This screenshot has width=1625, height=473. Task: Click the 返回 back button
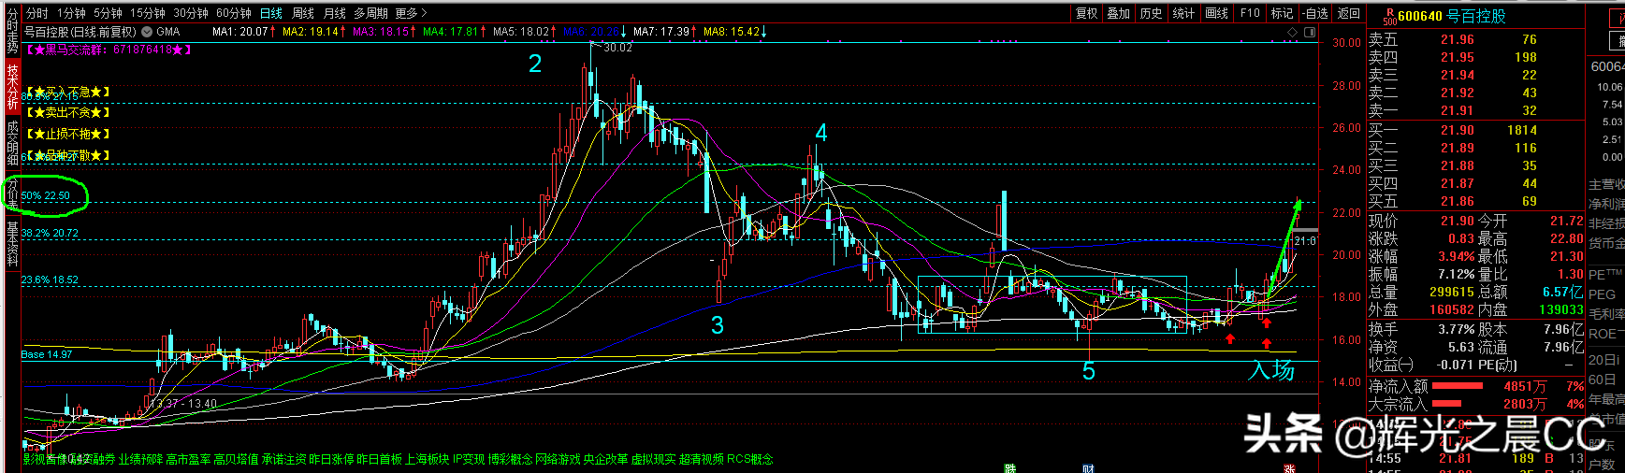1348,13
